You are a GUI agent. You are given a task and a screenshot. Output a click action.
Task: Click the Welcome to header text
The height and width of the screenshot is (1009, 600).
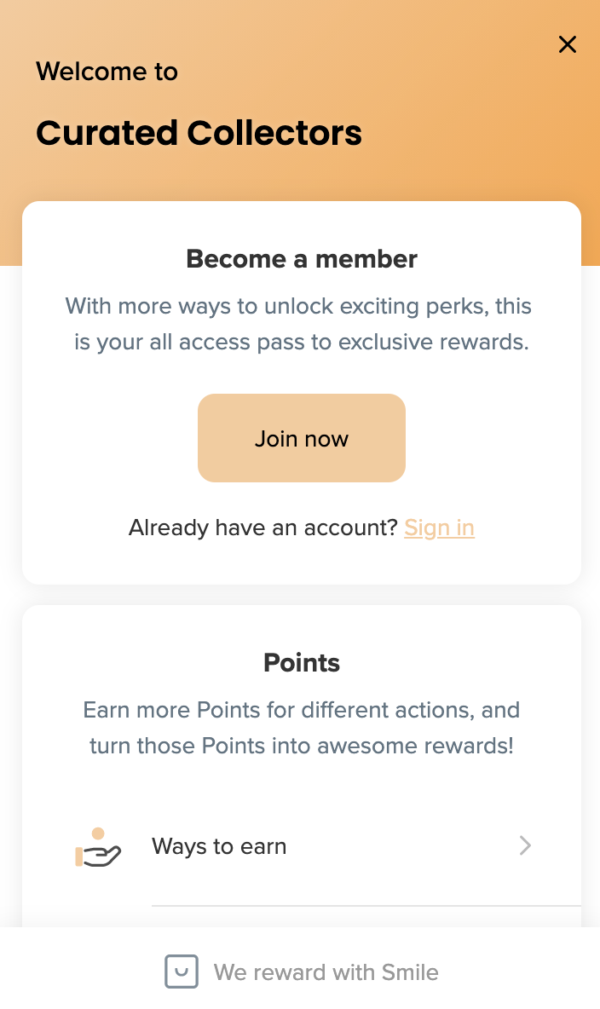tap(107, 71)
